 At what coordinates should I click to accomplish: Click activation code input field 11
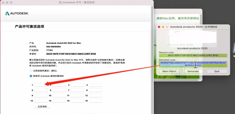(x=77, y=95)
